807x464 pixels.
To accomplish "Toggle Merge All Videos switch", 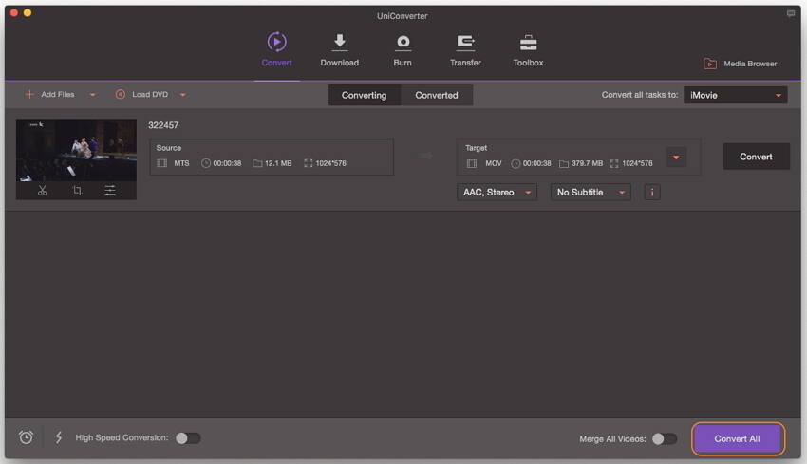I will point(665,438).
